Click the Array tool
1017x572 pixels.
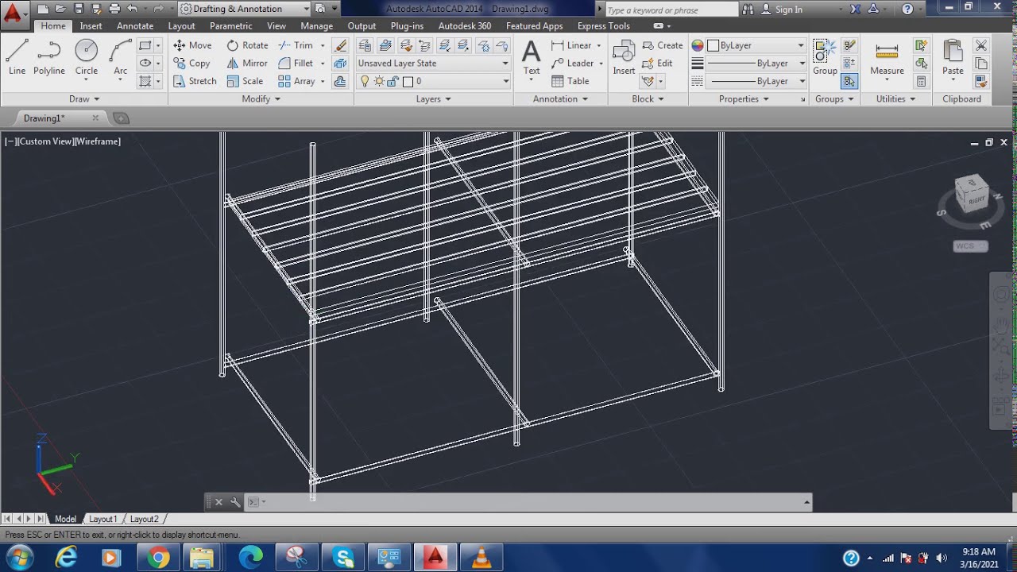click(296, 81)
